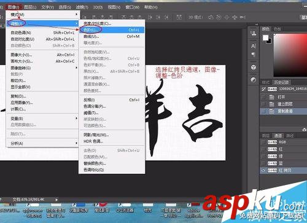The image size is (307, 223).
Task: Hide the 红 拷贝 channel via eye icon
Action: click(263, 170)
